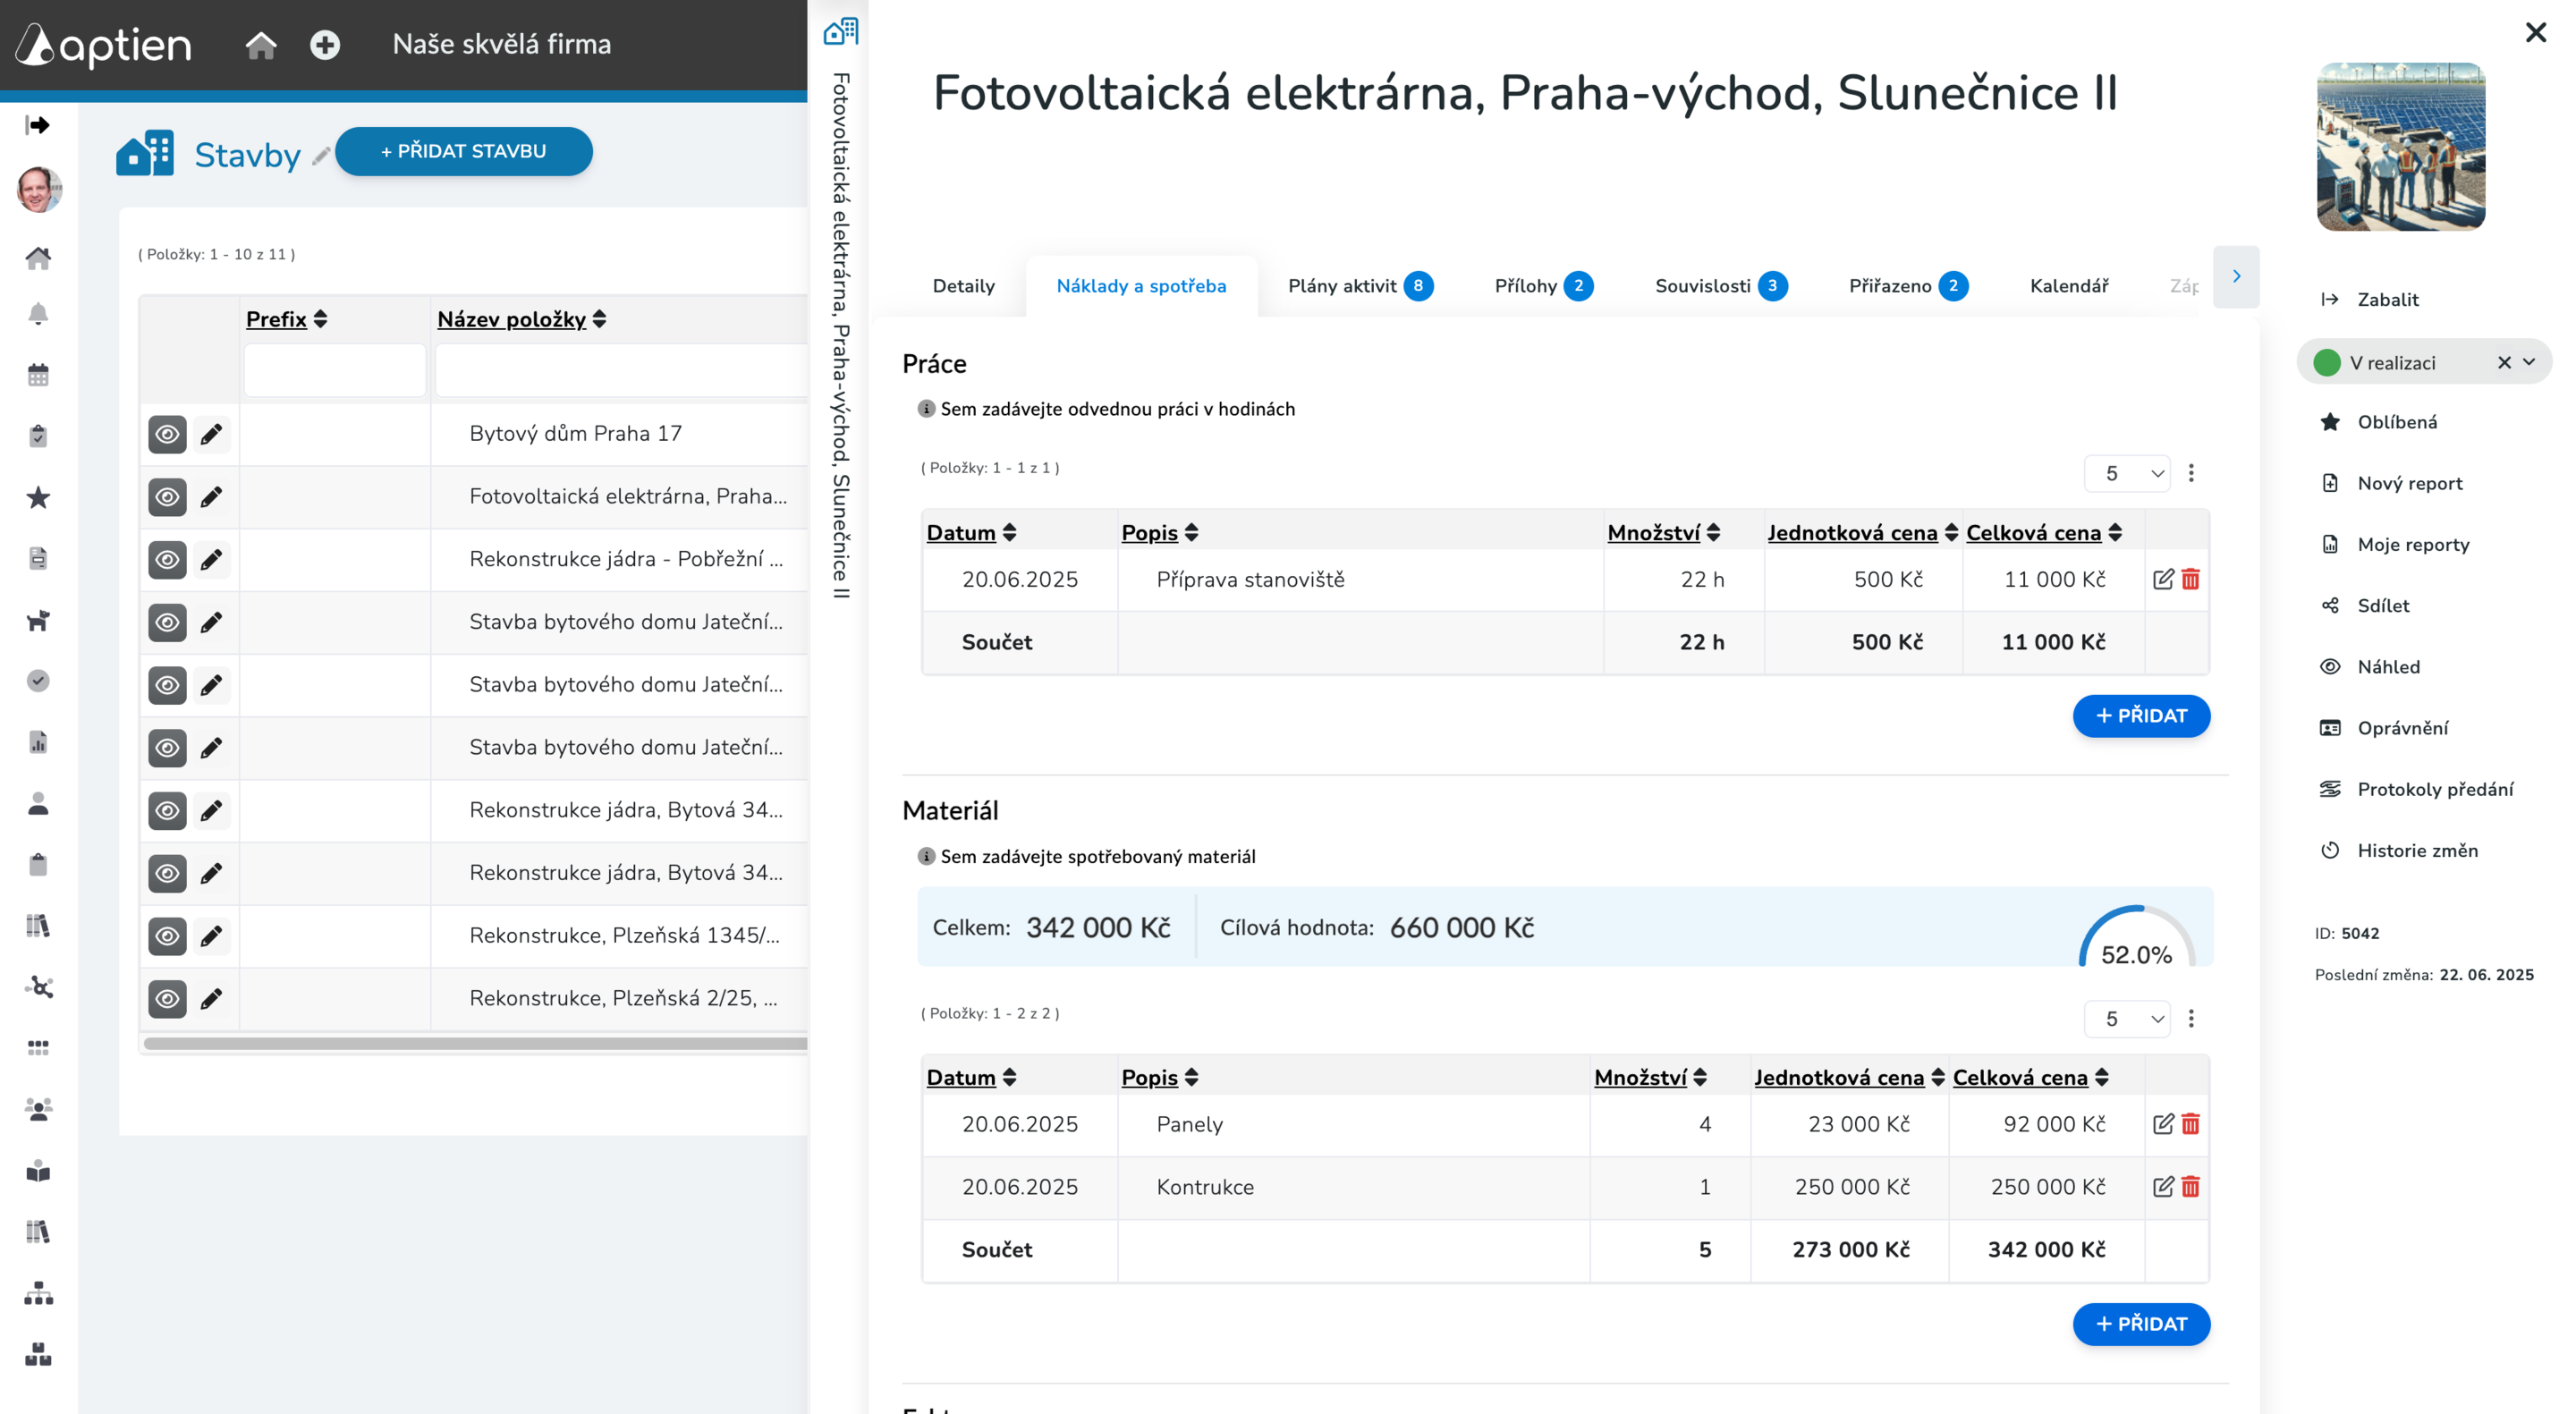Viewport: 2576px width, 1414px height.
Task: Open the Kalendář tab
Action: pos(2068,286)
